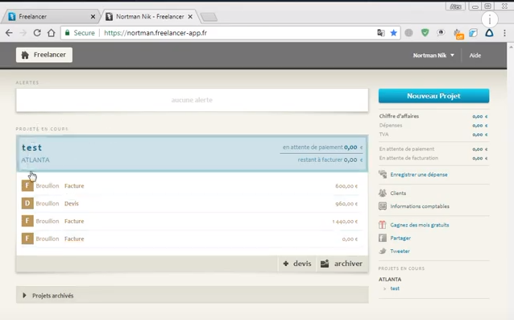Archive the test project with archiver
This screenshot has width=514, height=320.
click(x=342, y=264)
